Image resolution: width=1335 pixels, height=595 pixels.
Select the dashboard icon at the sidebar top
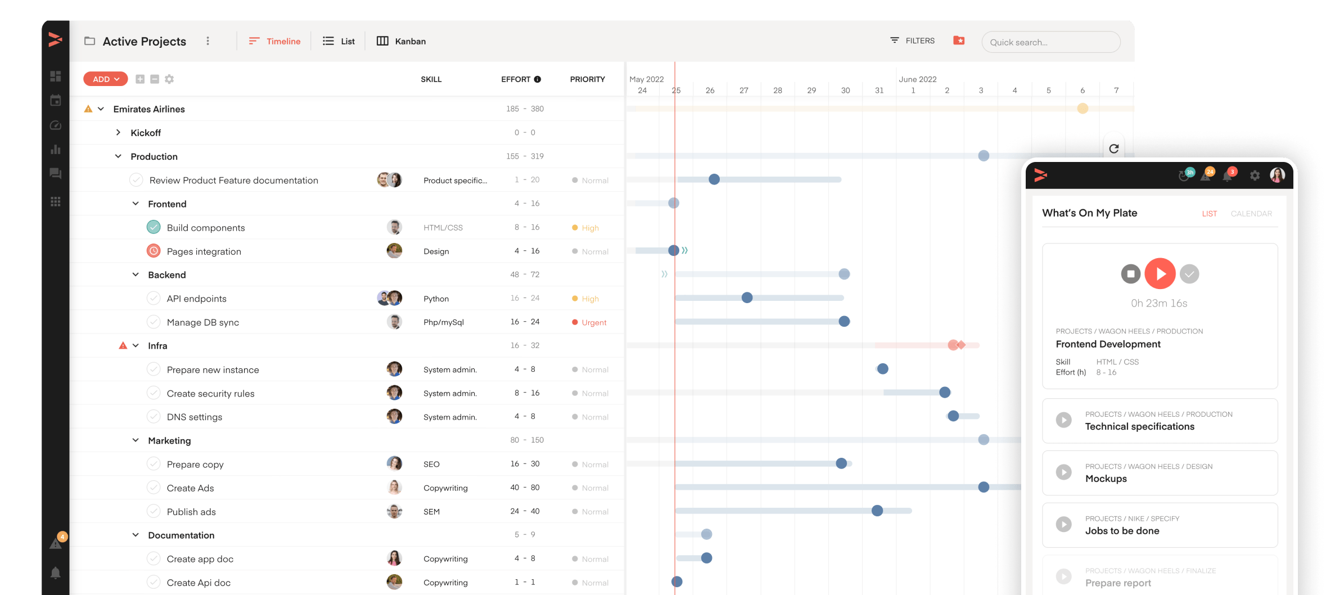click(56, 75)
